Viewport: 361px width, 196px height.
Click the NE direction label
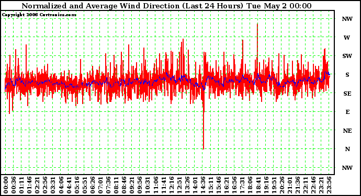[x=347, y=131]
